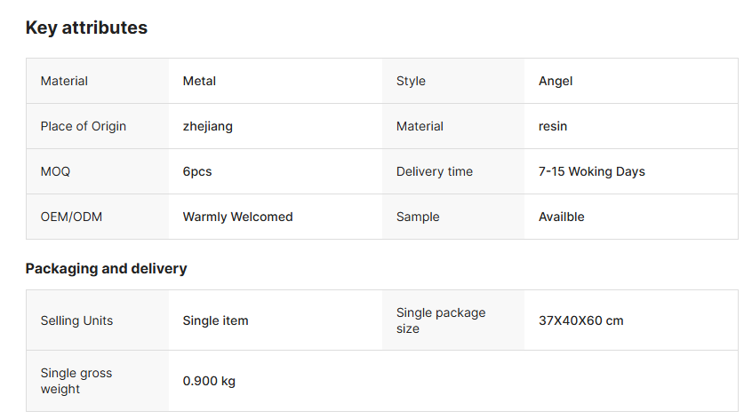Select the Angel style value
744x419 pixels.
coord(556,81)
